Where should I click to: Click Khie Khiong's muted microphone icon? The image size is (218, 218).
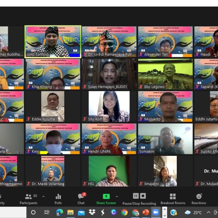click(29, 87)
